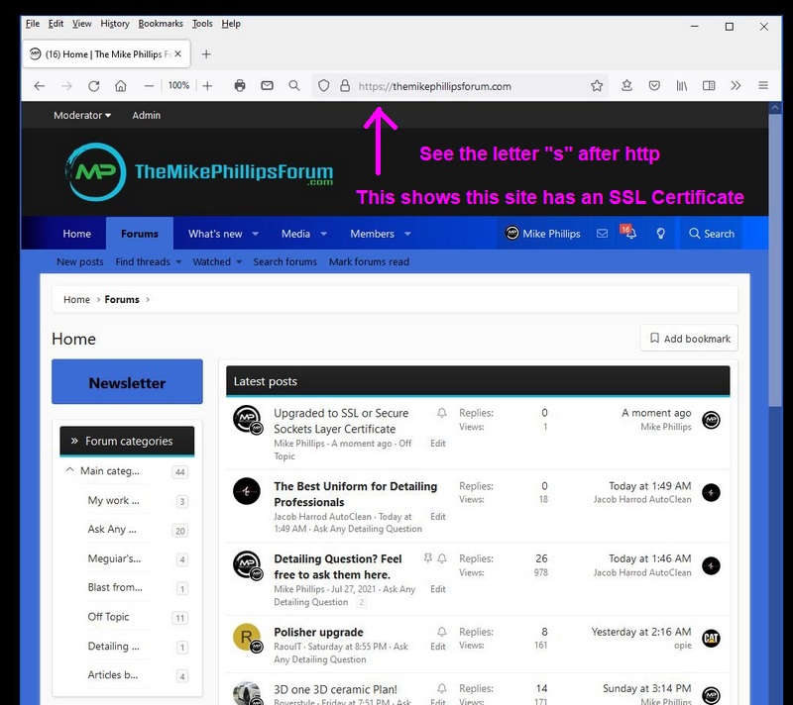Open the Search button in nav bar
Image resolution: width=793 pixels, height=705 pixels.
click(x=712, y=234)
